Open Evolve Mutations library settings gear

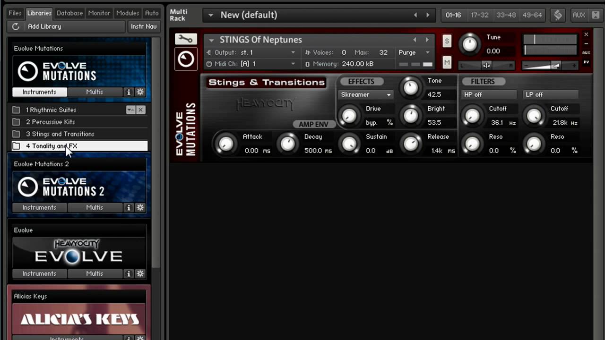[x=140, y=92]
